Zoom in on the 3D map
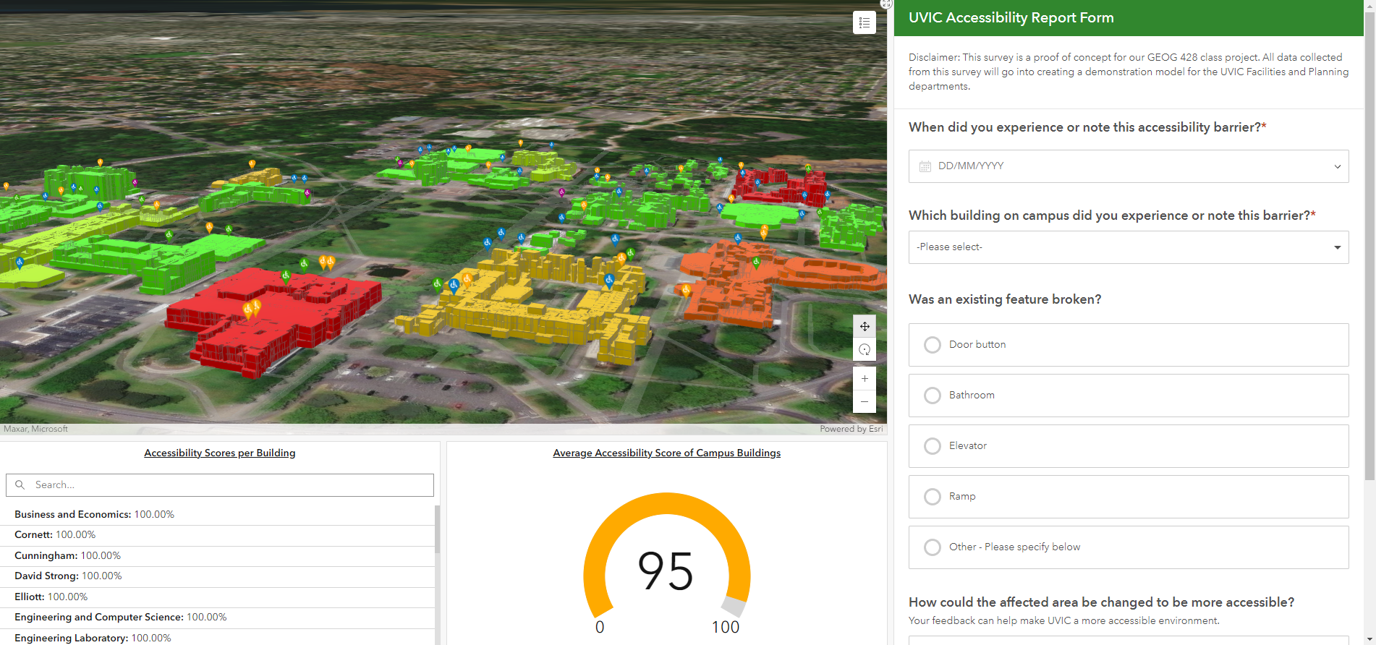The width and height of the screenshot is (1376, 645). tap(865, 378)
